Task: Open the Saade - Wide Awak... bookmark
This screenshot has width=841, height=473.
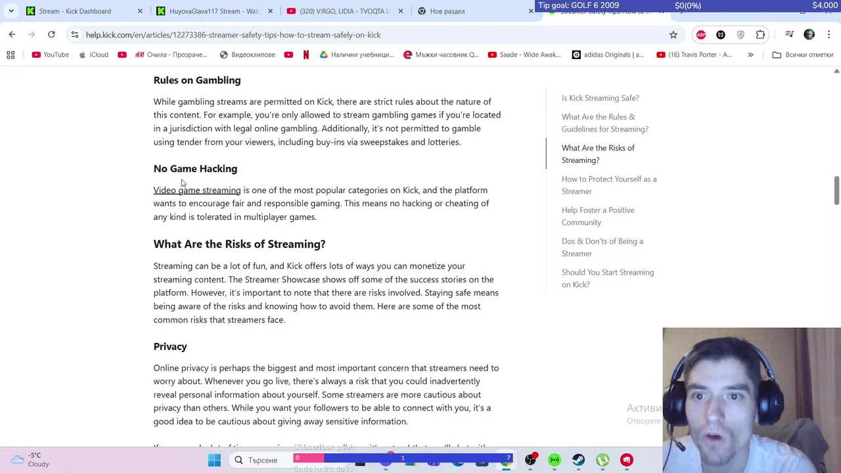Action: click(x=524, y=55)
